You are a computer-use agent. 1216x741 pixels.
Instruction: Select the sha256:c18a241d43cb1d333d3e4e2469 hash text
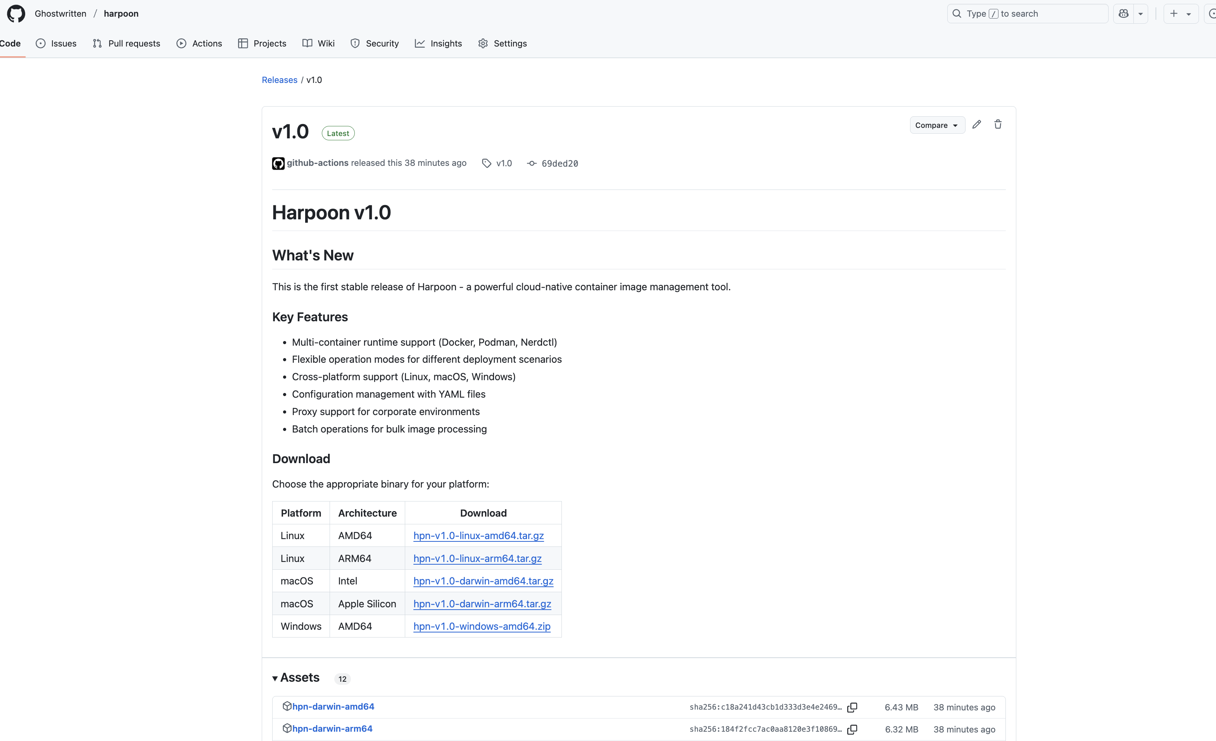tap(765, 707)
